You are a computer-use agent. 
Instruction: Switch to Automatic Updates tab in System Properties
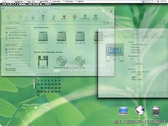134,34
